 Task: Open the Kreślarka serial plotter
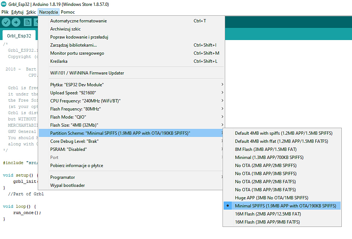pos(131,61)
